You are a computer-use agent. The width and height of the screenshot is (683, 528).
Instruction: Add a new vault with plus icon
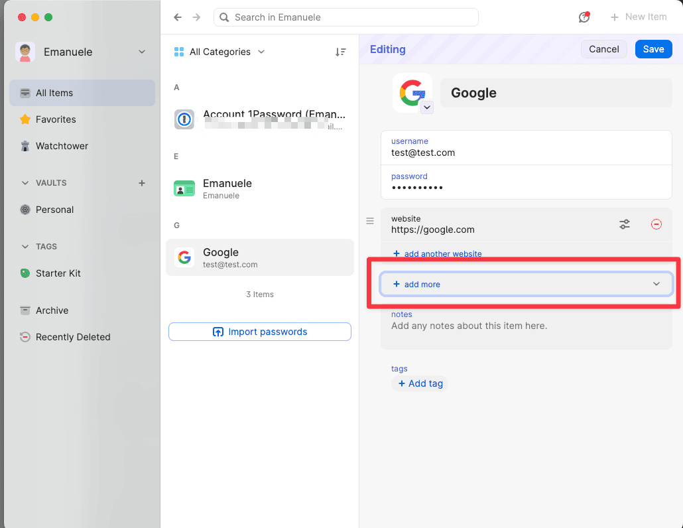click(x=141, y=183)
